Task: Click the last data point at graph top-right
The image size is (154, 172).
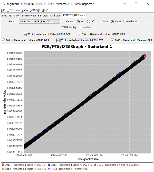Action: tap(145, 56)
